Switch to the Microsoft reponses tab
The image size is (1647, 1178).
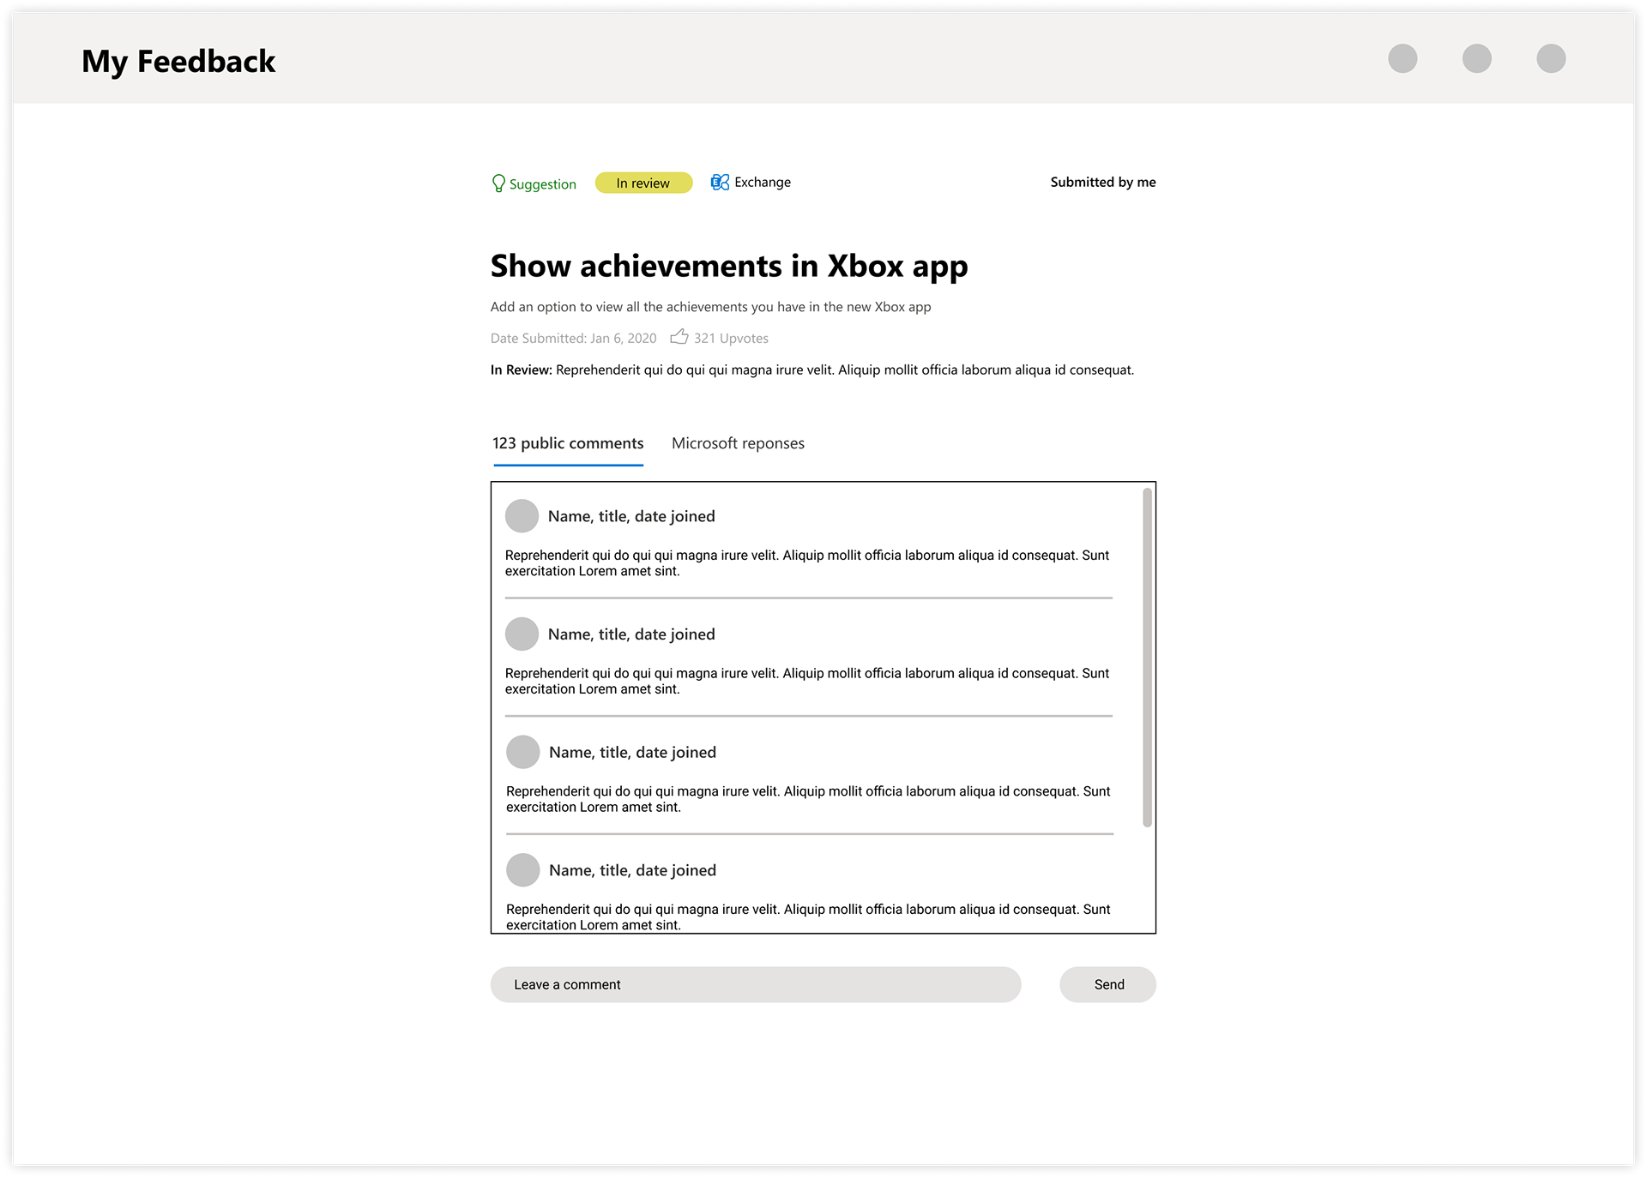click(738, 443)
